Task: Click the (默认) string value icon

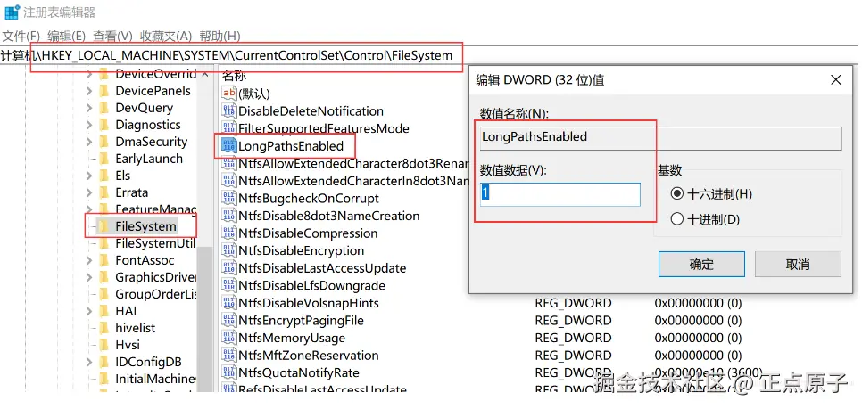Action: 228,94
